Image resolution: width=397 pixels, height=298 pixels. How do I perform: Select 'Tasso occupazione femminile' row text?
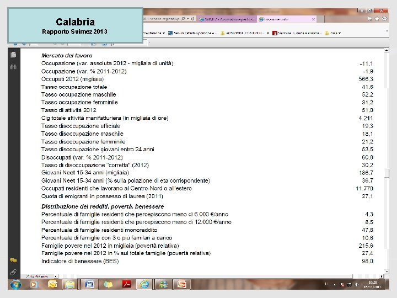click(79, 103)
